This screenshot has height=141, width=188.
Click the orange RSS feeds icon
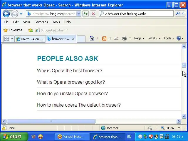pos(104,38)
